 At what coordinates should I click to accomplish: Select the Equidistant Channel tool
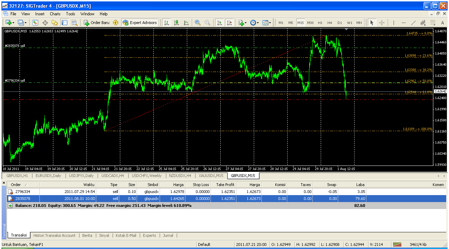pyautogui.click(x=423, y=23)
